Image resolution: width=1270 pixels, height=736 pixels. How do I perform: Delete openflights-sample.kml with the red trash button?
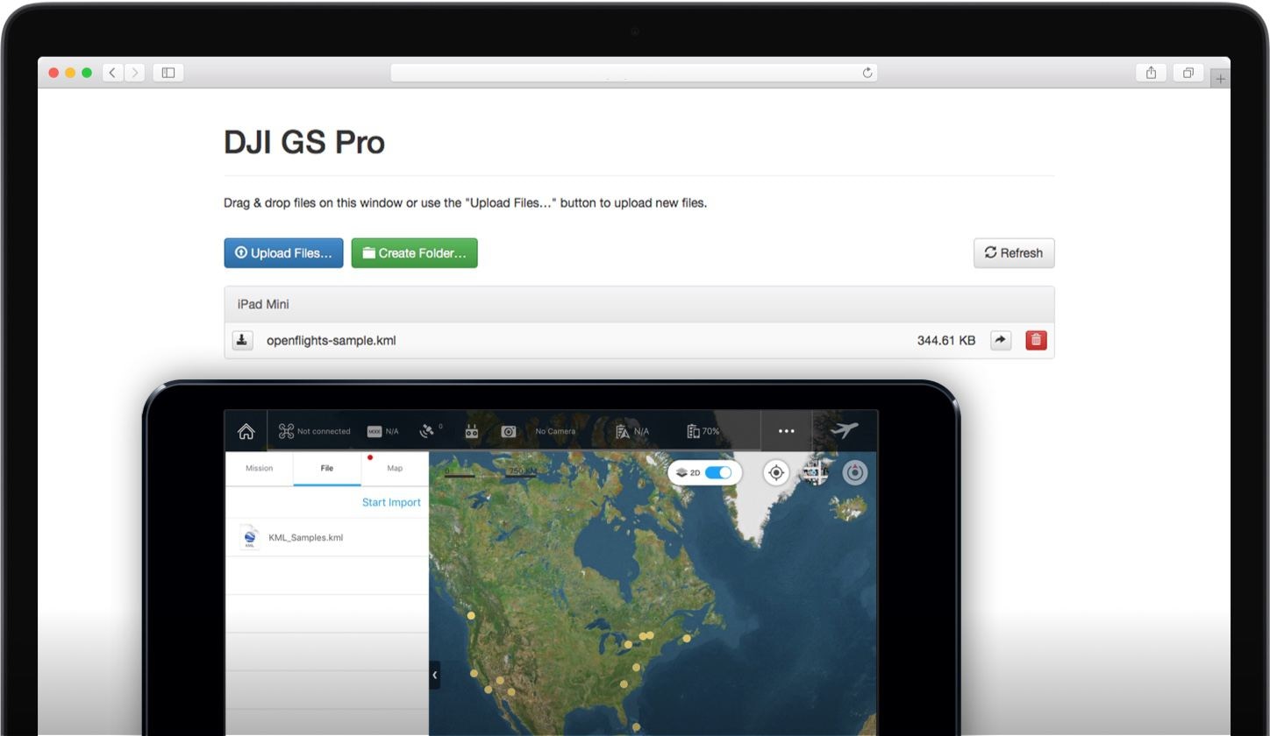pos(1036,340)
